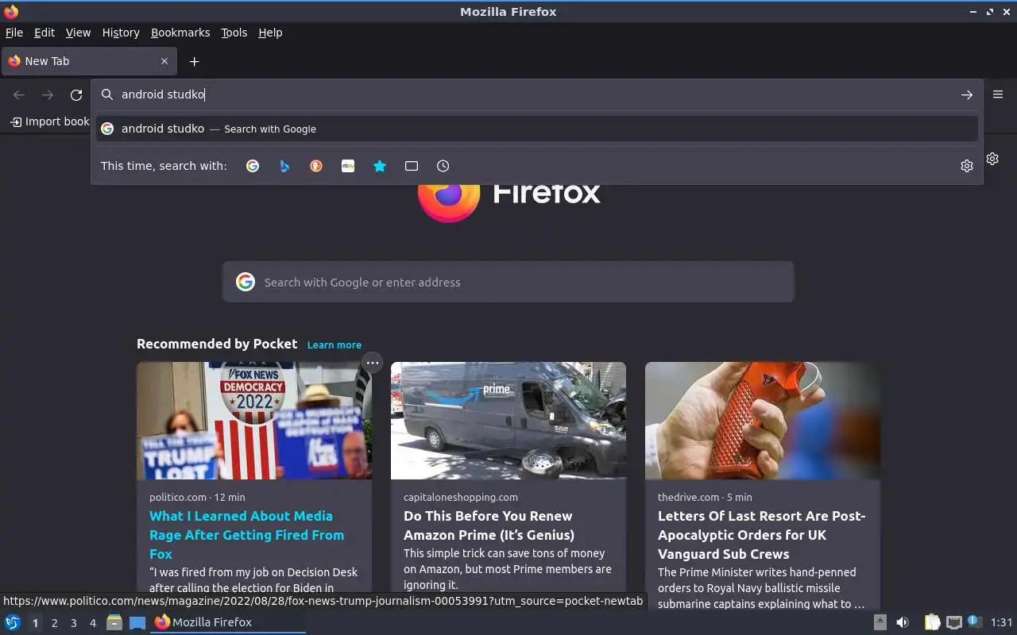This screenshot has height=635, width=1017.
Task: Open the Firefox hamburger application menu
Action: pyautogui.click(x=998, y=94)
